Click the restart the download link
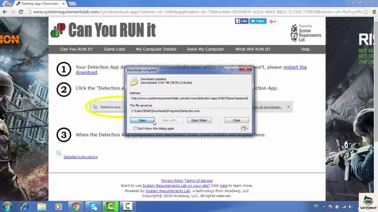This screenshot has height=212, width=378. click(295, 67)
